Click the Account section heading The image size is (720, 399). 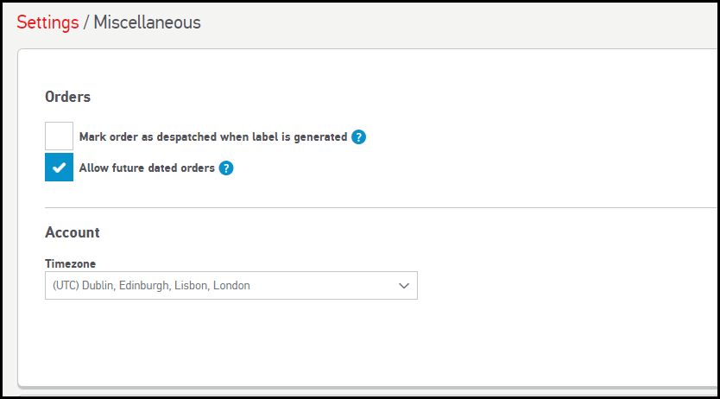coord(73,232)
